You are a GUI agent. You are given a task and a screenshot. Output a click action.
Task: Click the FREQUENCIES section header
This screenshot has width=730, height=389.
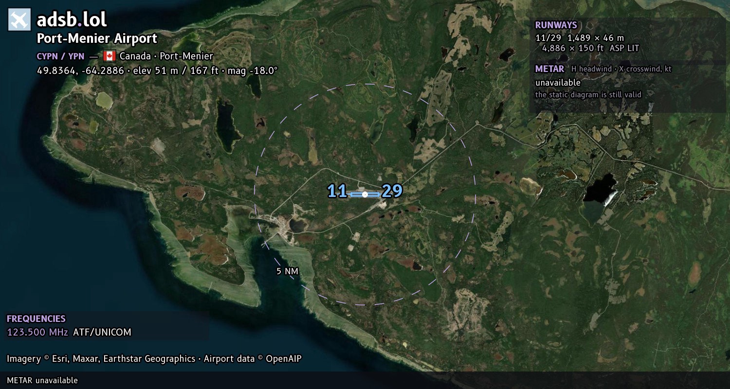point(36,319)
